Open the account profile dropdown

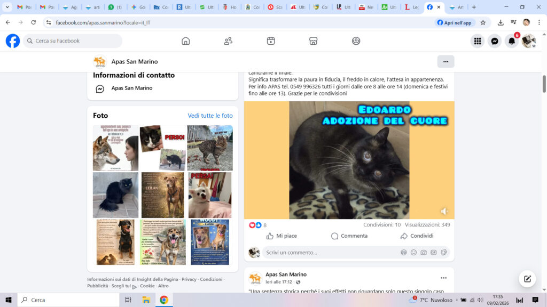[529, 41]
